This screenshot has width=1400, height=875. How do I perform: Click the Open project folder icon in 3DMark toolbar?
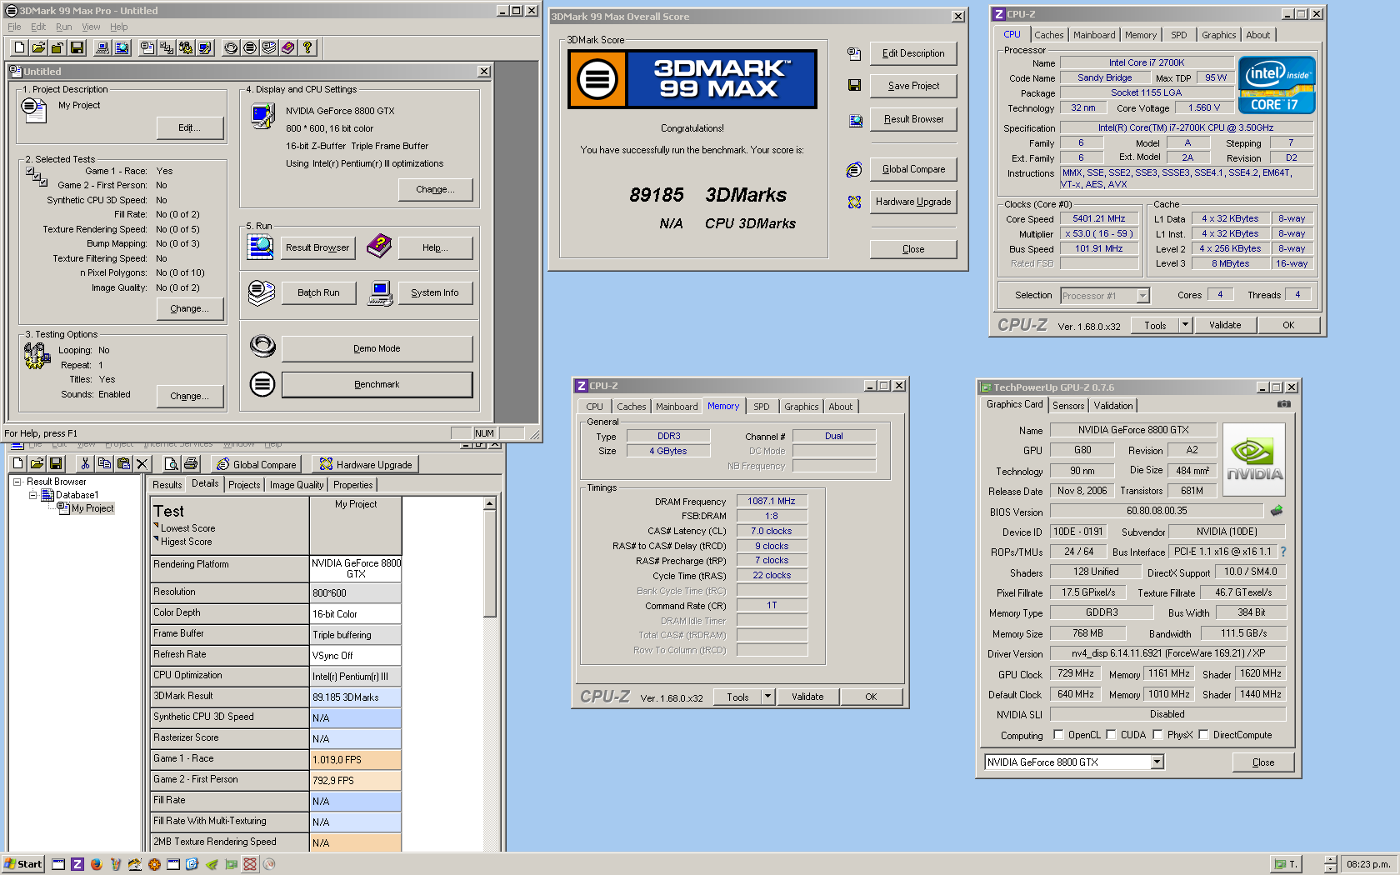38,47
